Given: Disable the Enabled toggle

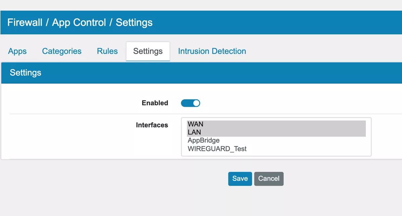Looking at the screenshot, I should 190,103.
